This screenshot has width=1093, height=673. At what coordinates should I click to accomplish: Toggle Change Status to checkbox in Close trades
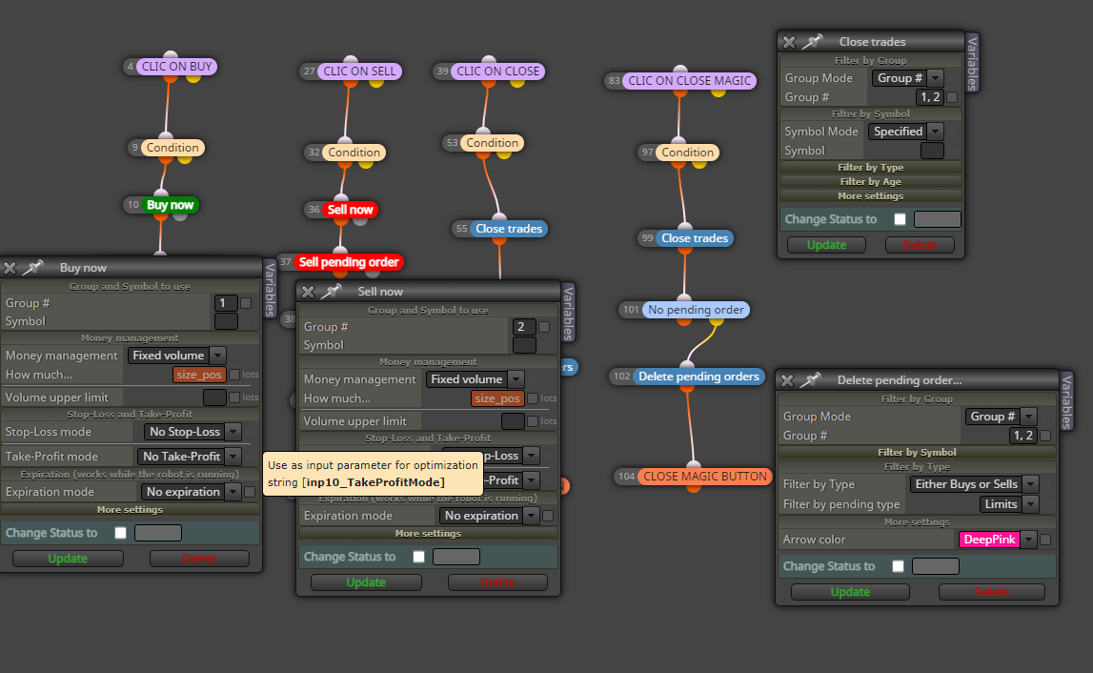[x=900, y=219]
